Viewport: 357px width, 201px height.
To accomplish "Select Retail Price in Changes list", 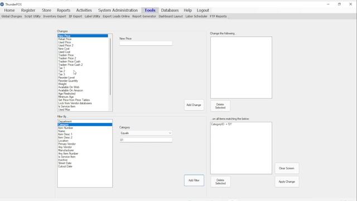I will [65, 39].
